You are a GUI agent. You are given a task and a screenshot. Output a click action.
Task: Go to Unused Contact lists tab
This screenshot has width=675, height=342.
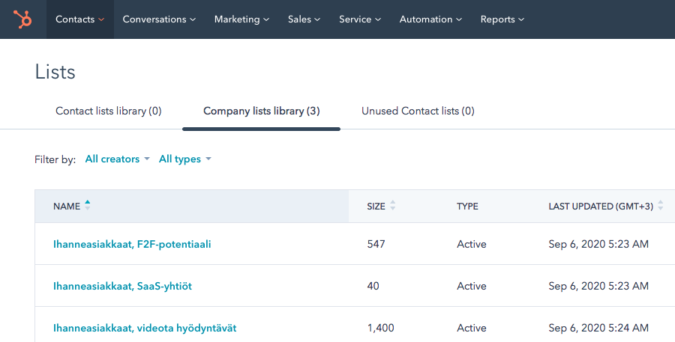point(418,112)
